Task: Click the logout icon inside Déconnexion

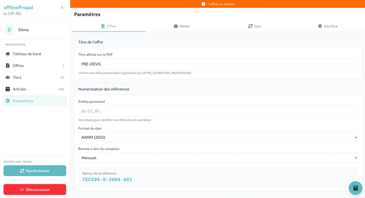Action: coord(22,189)
